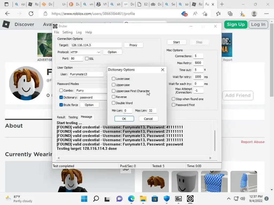Open taskbar Search
274x205 pixels.
pos(96,199)
